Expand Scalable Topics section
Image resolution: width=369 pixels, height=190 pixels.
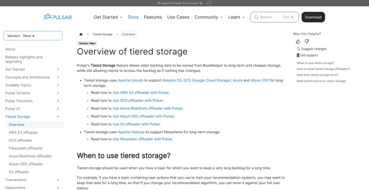tap(58, 85)
